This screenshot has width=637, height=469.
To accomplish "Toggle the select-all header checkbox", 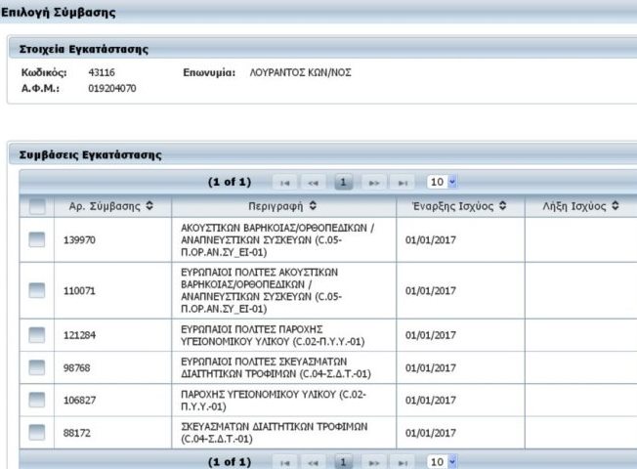I will (37, 206).
